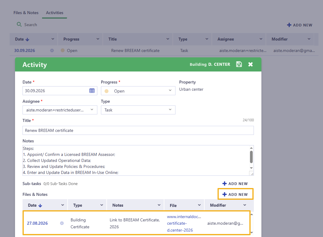Click the Notes textarea resize handle

pos(251,174)
